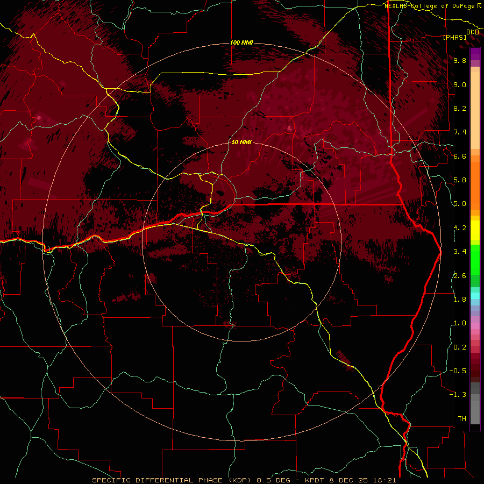Screen dimensions: 484x484
Task: Click the 9.8 value on color scale
Action: coord(460,60)
